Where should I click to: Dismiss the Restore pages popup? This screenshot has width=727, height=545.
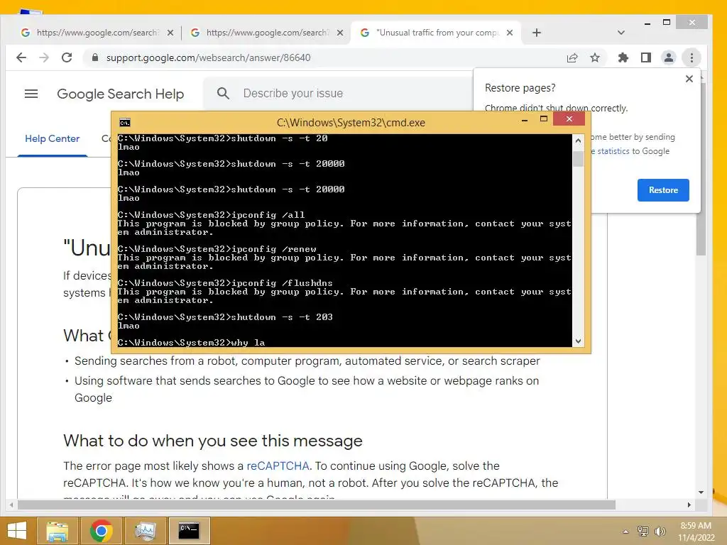[x=689, y=79]
